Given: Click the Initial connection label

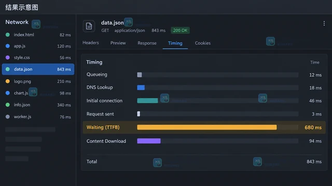Looking at the screenshot, I should click(x=104, y=101).
